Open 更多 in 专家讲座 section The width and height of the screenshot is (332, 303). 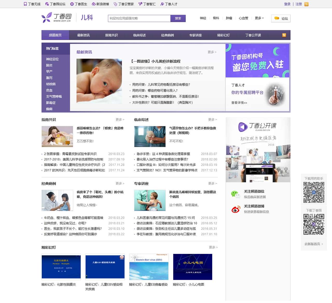point(212,183)
